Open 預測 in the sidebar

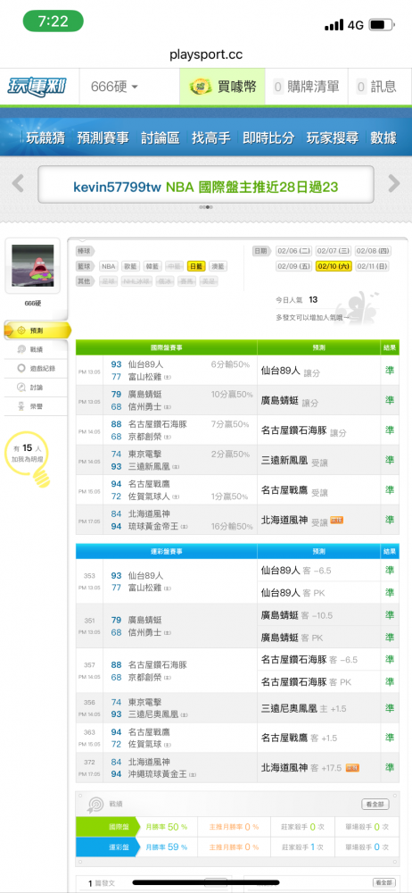point(37,330)
